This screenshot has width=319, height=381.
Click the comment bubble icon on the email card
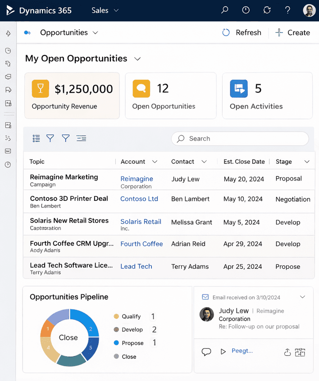tap(206, 352)
